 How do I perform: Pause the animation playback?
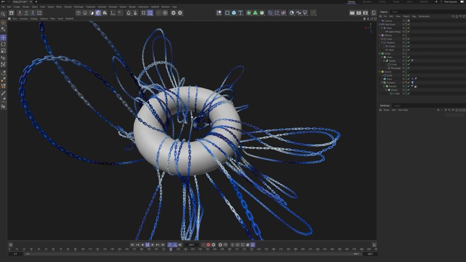coord(147,245)
